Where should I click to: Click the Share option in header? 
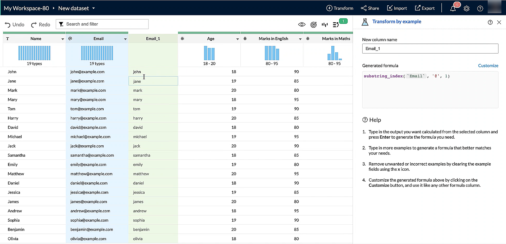coord(370,8)
